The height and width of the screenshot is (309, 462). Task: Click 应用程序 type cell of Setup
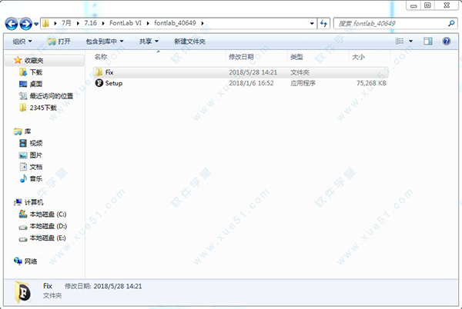point(303,83)
